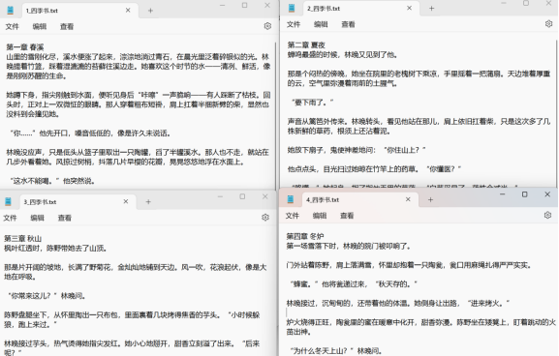Click heading 第四章 冬炉
The image size is (559, 356).
pyautogui.click(x=305, y=236)
